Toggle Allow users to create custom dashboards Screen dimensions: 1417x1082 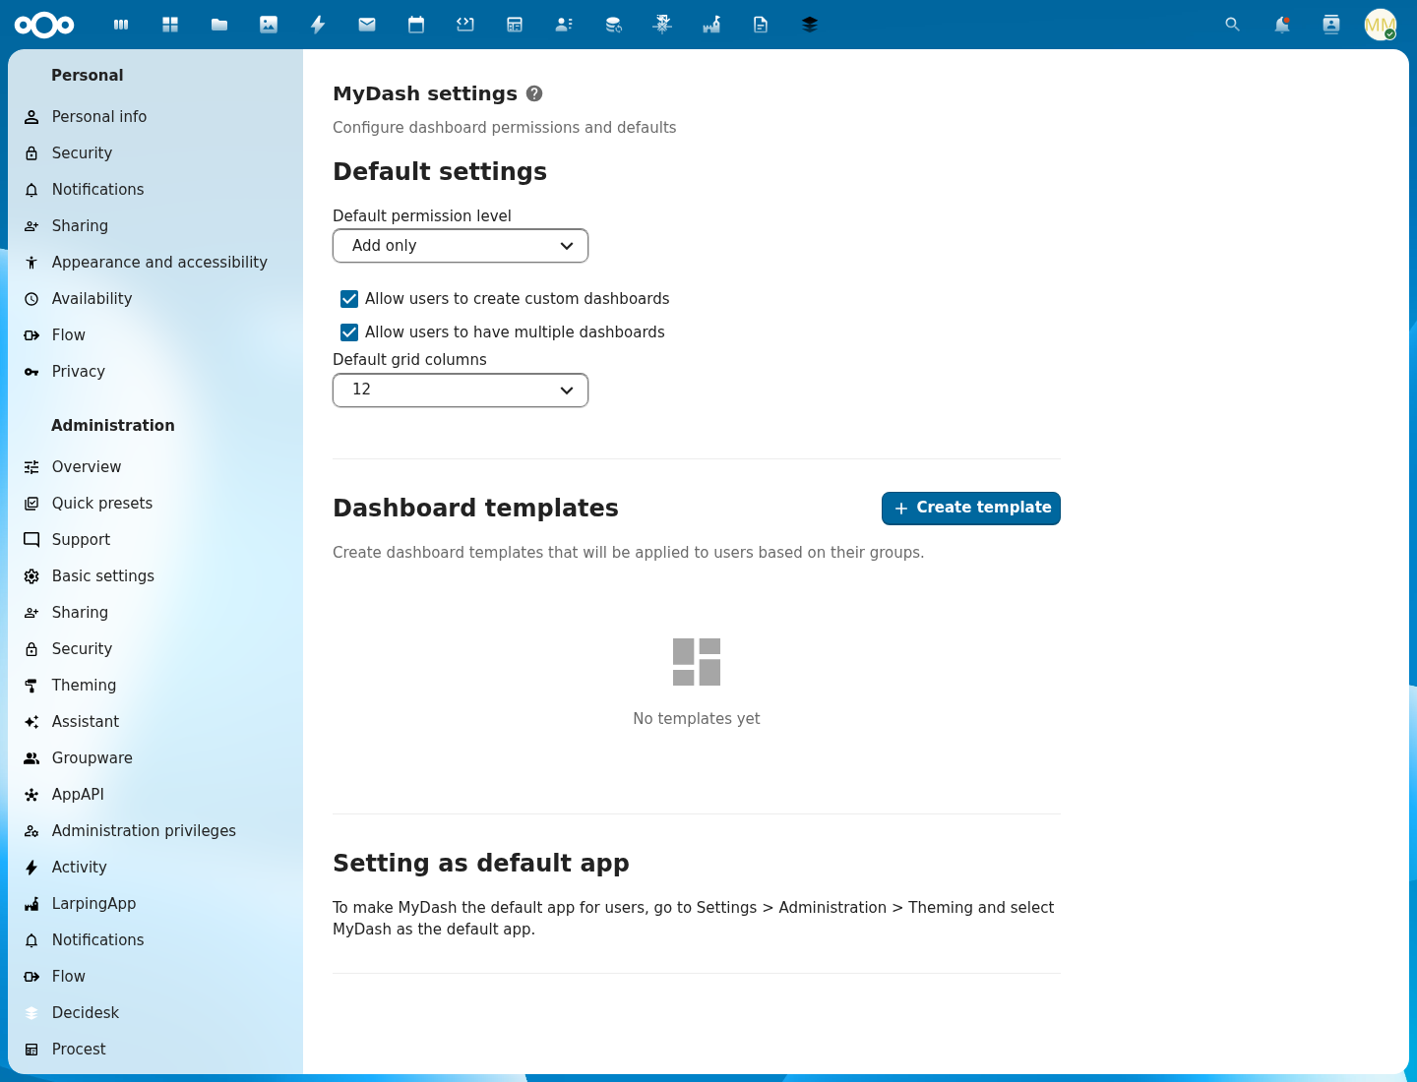click(349, 299)
